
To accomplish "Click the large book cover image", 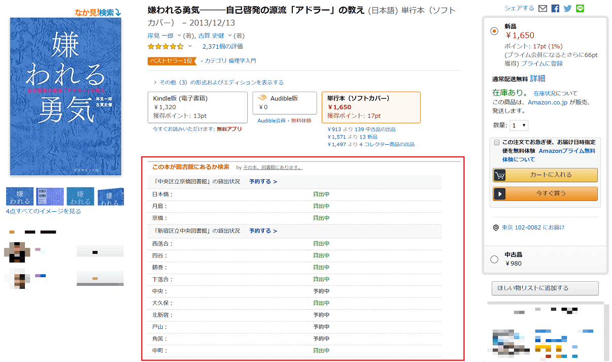I will (x=65, y=96).
